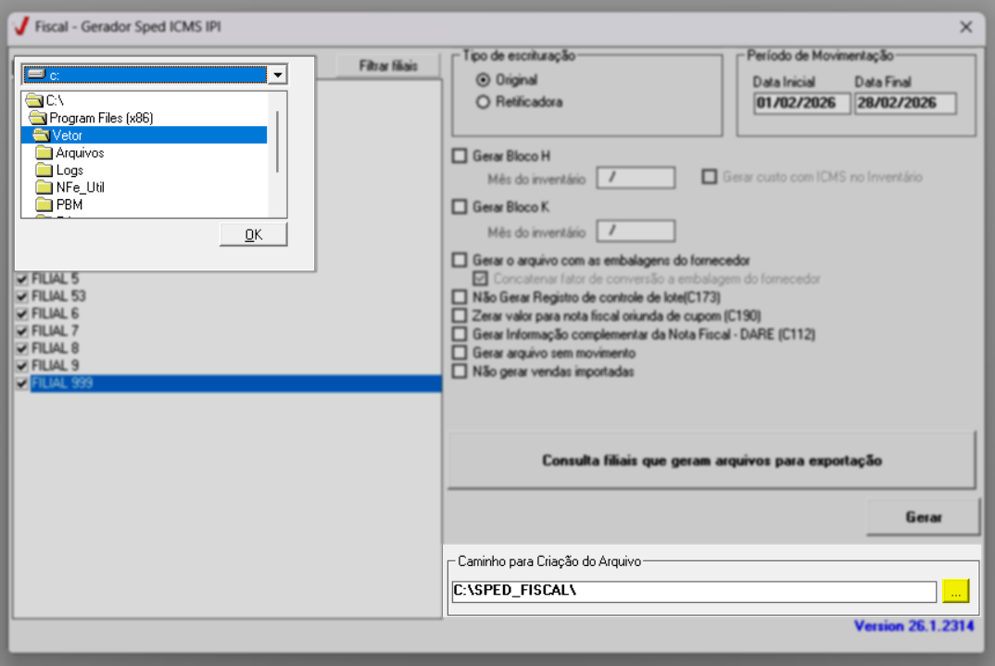
Task: Choose the Logs folder
Action: pyautogui.click(x=69, y=170)
